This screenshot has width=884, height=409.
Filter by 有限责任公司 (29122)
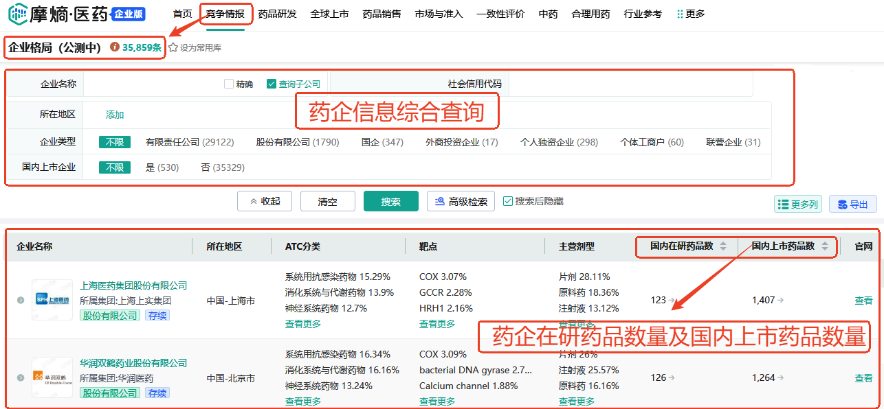coord(190,142)
